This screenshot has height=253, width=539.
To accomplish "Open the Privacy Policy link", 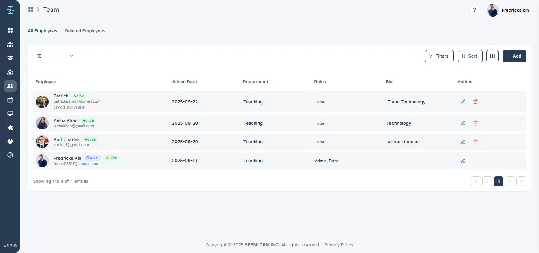I will tap(339, 245).
